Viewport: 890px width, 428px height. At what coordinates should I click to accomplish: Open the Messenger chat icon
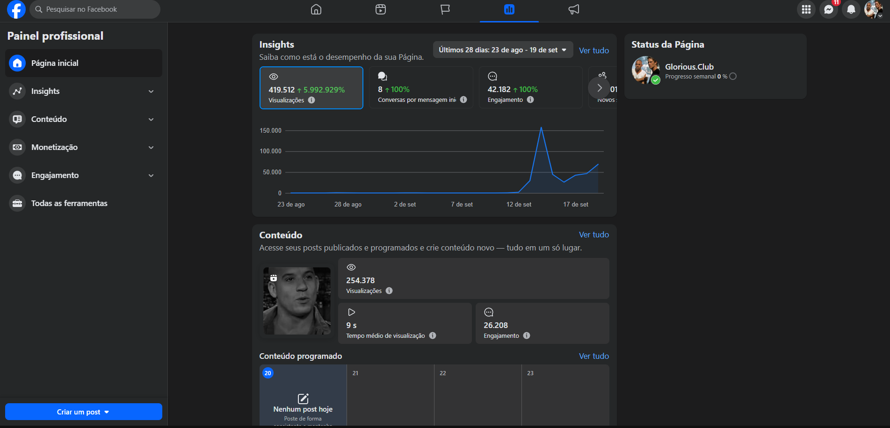tap(829, 9)
